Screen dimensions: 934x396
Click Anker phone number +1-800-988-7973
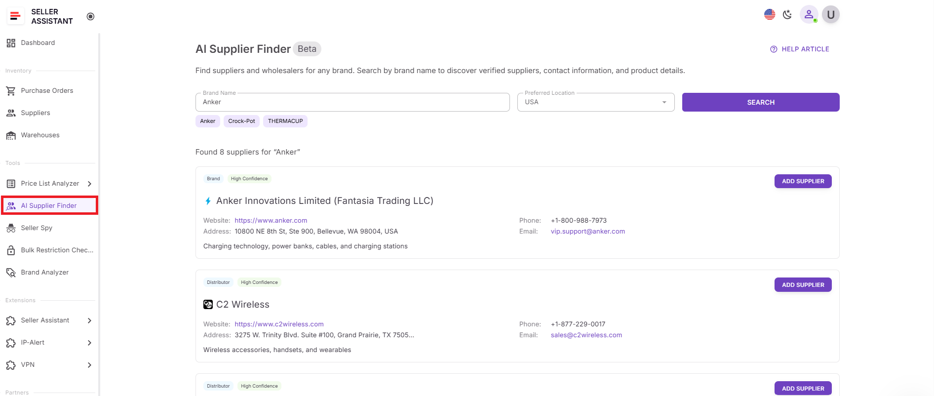point(579,221)
